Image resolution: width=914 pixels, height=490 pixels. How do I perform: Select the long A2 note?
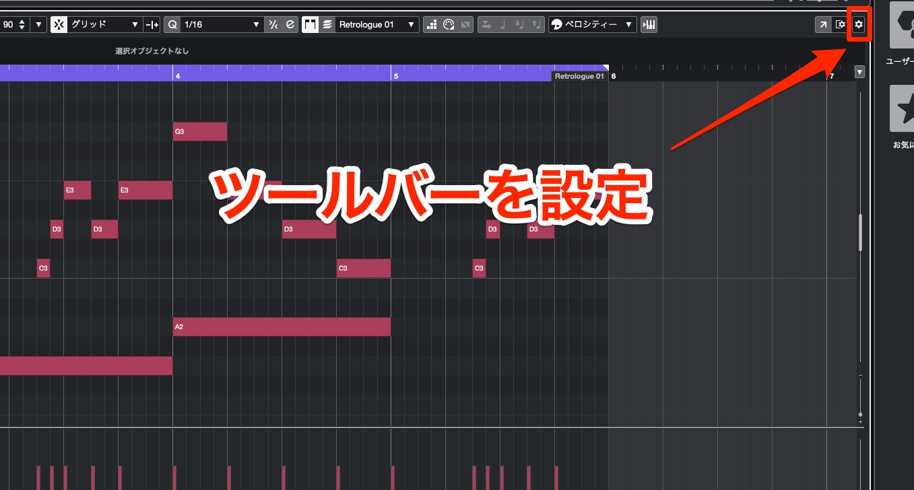point(282,327)
